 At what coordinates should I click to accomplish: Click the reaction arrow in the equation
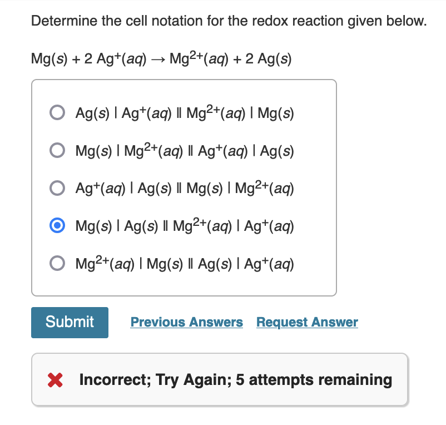(158, 60)
